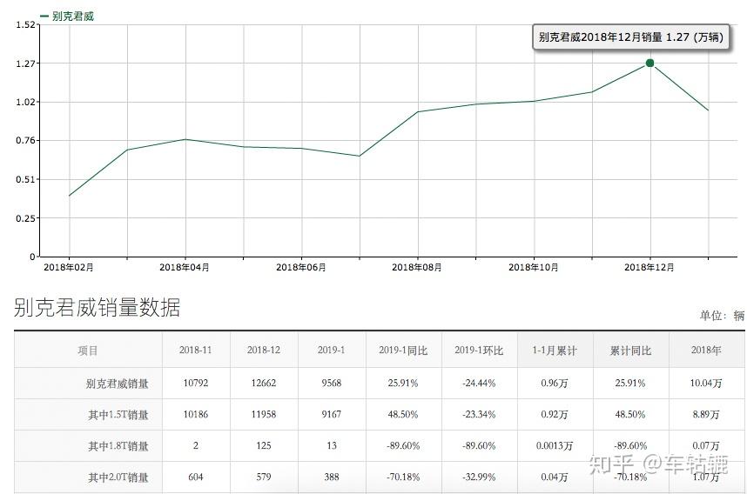Click the cell value 388

pyautogui.click(x=331, y=477)
